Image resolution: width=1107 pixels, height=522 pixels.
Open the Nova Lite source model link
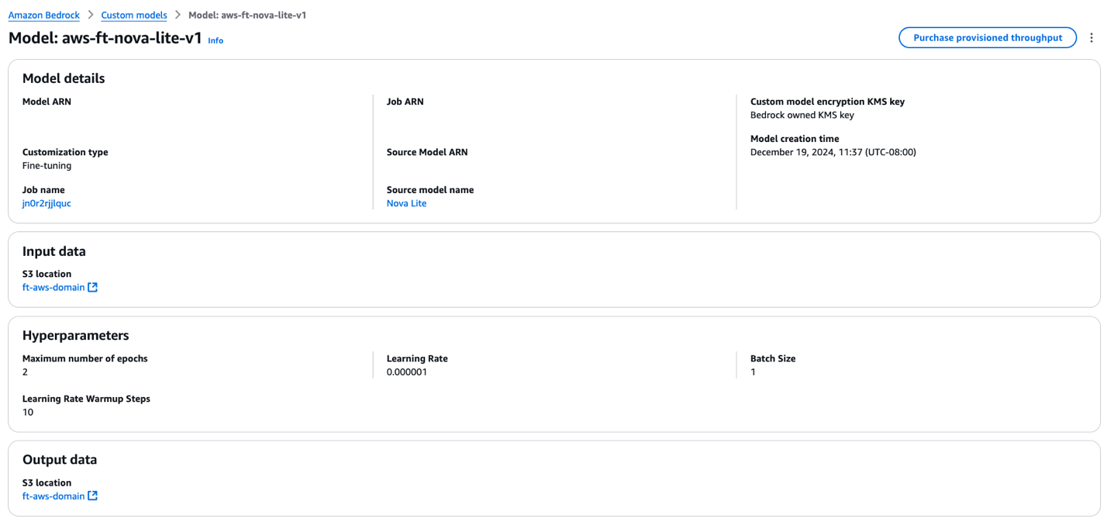pos(406,203)
